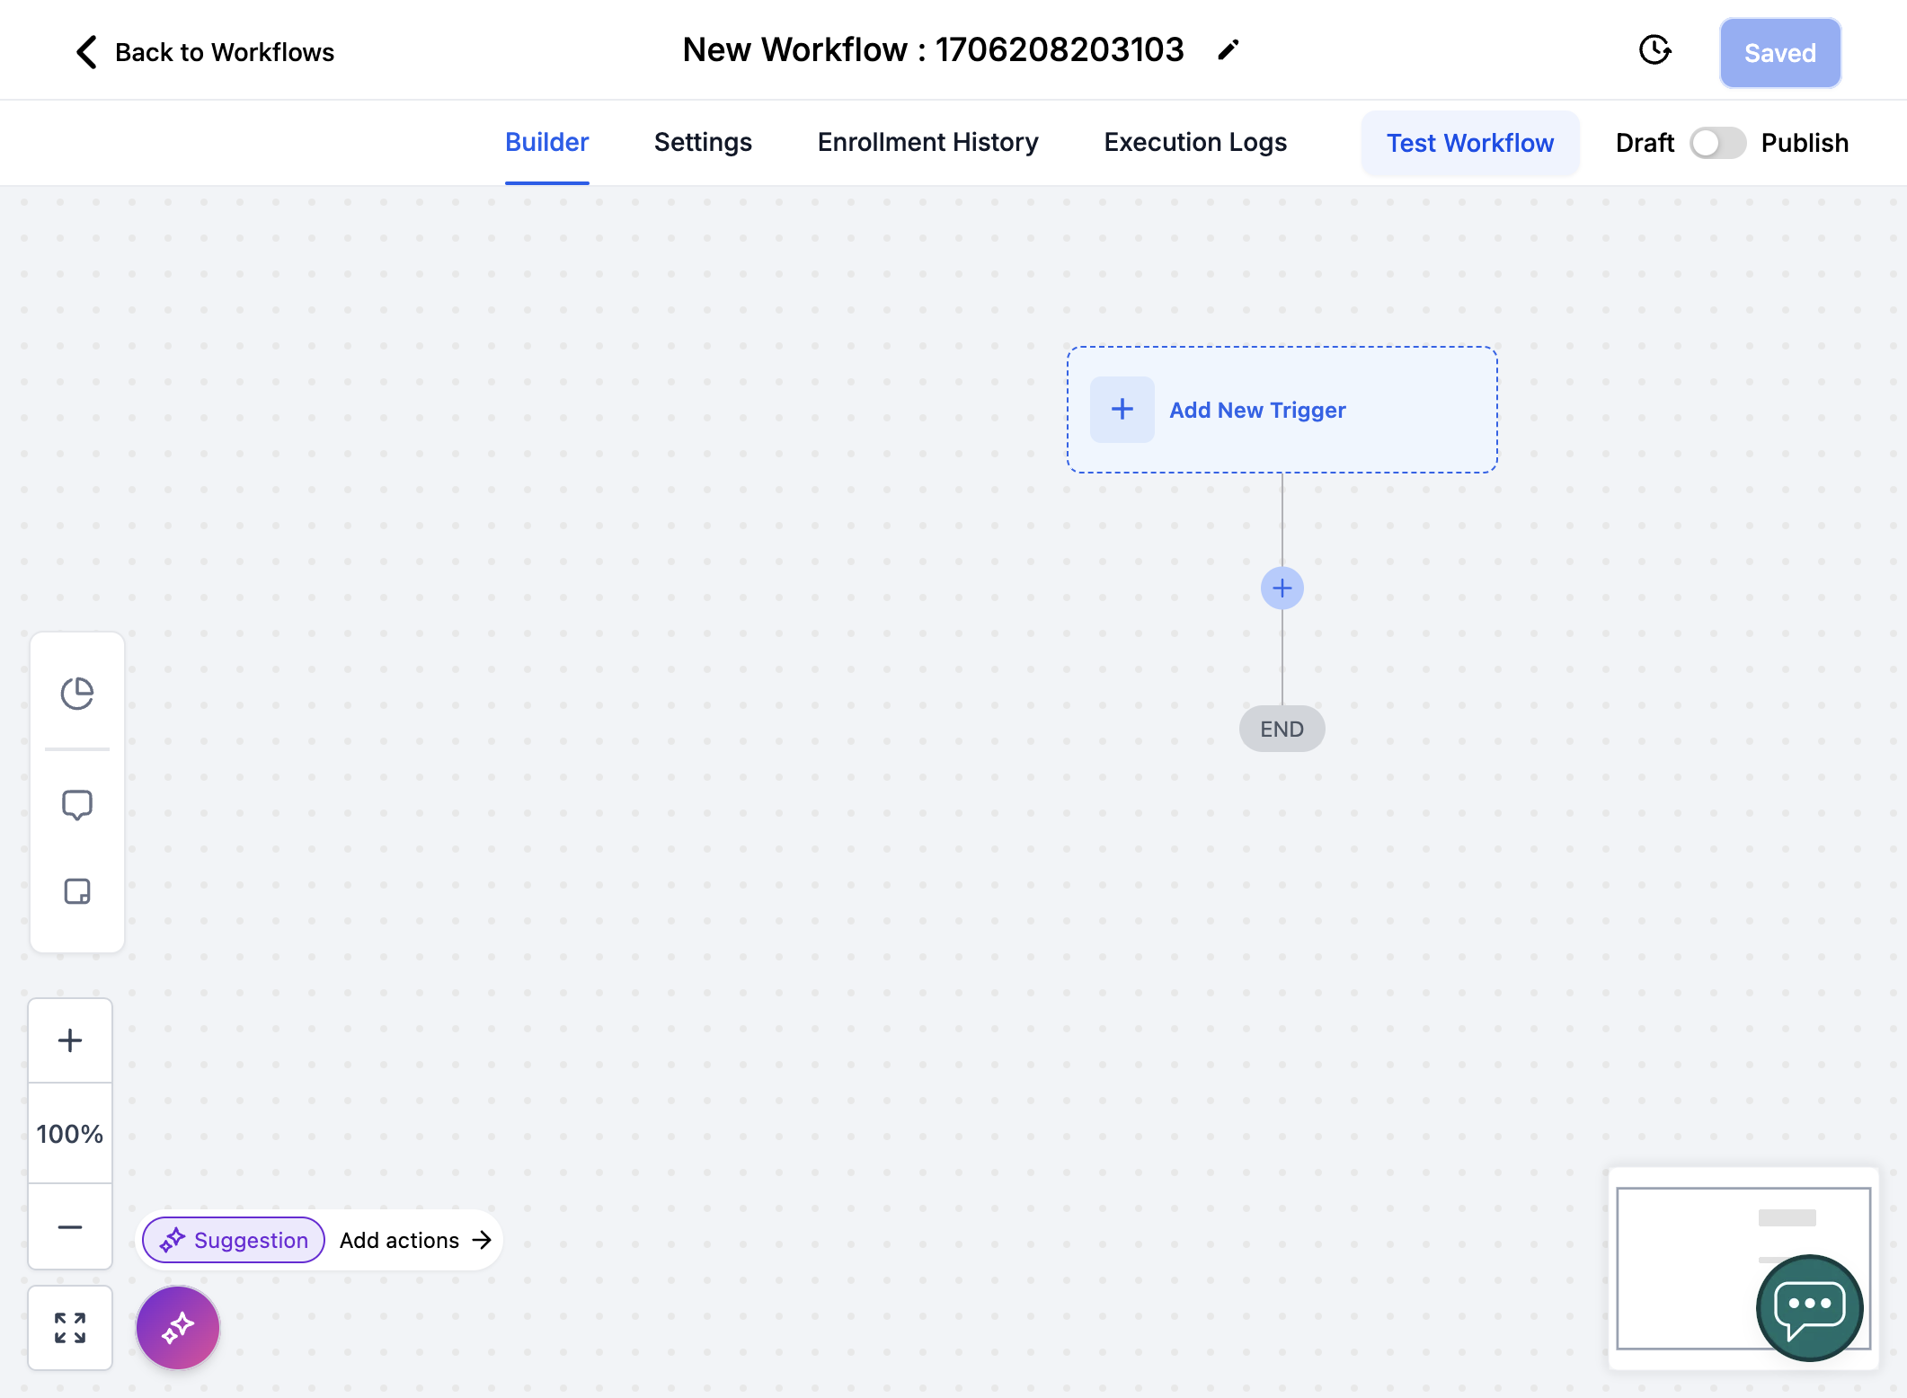Click the minimap overview thumbnail
The width and height of the screenshot is (1907, 1398).
pyautogui.click(x=1743, y=1268)
